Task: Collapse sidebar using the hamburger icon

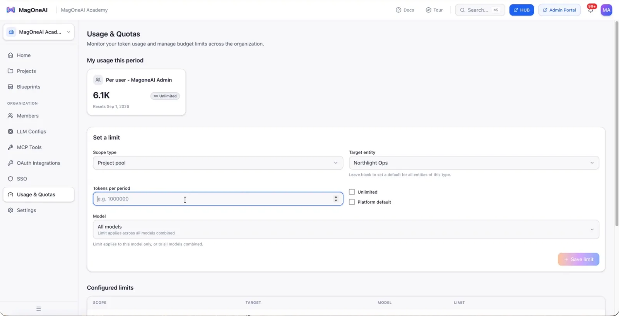Action: 39,309
